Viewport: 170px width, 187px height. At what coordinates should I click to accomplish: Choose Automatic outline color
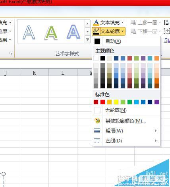tap(126, 41)
